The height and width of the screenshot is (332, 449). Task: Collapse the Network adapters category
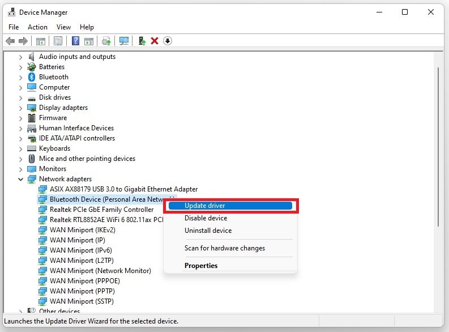(21, 179)
